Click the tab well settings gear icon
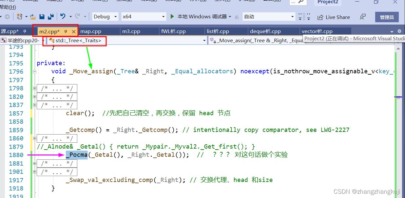Image resolution: width=405 pixels, height=198 pixels. [399, 31]
